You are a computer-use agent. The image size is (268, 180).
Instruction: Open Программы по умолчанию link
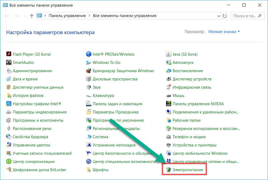[x=118, y=120]
